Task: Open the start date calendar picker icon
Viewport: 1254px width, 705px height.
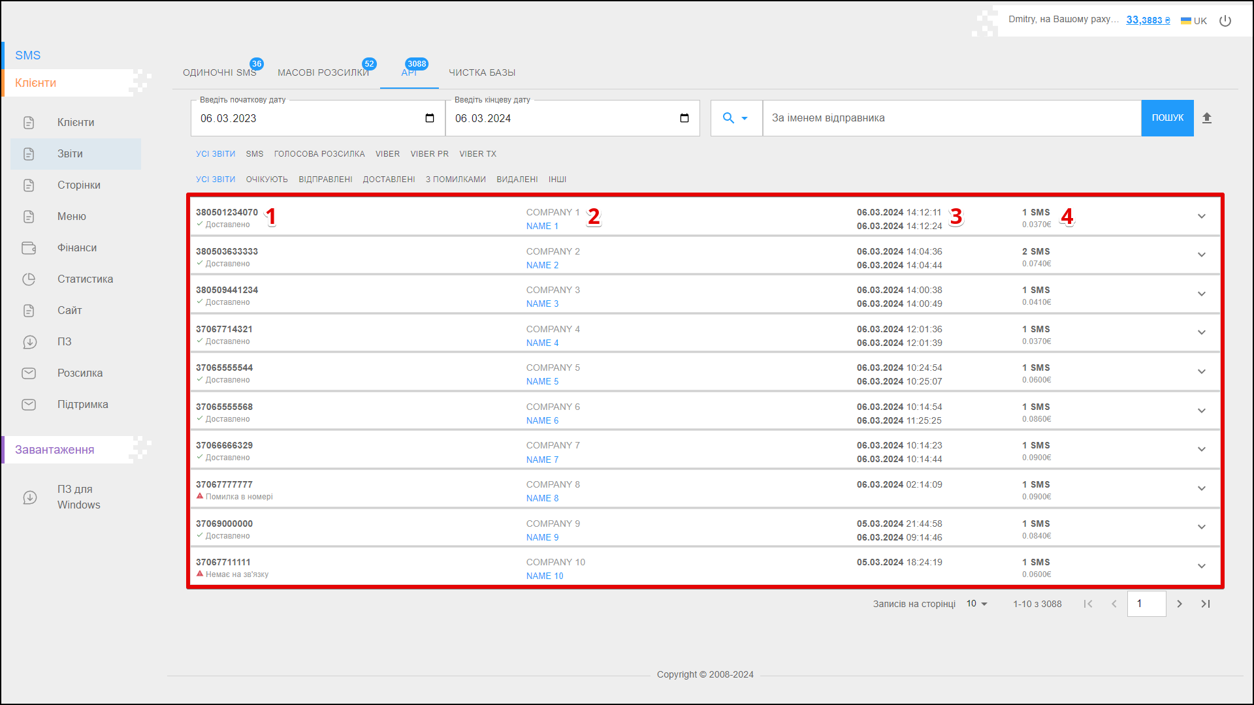Action: tap(430, 118)
